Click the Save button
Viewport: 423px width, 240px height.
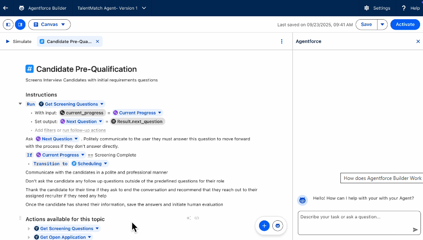pos(366,25)
